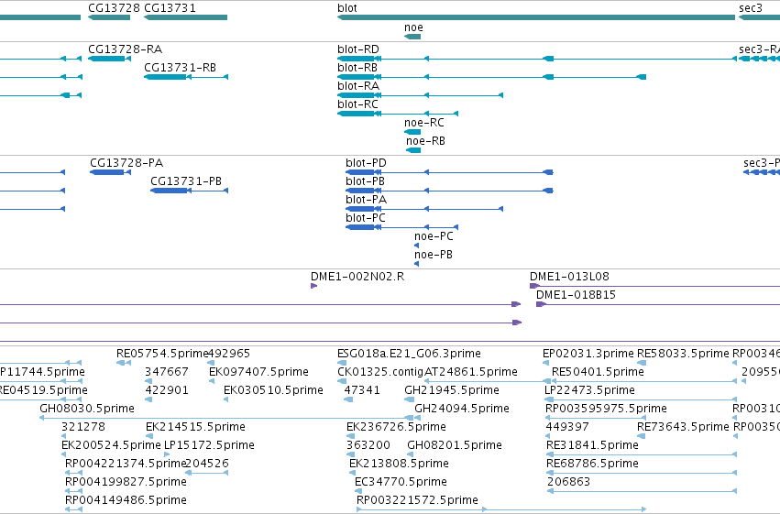Select the GH21945.5prime EST
The image size is (780, 514).
[409, 399]
